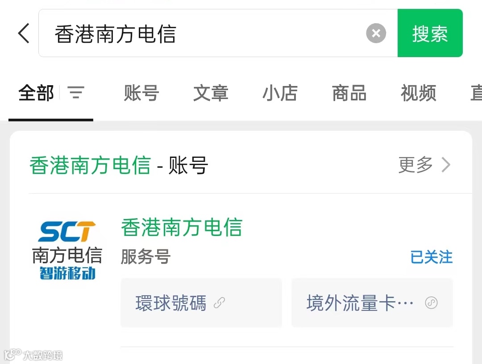This screenshot has width=482, height=364.
Task: Expand 更多 accounts with the chevron
Action: click(424, 165)
